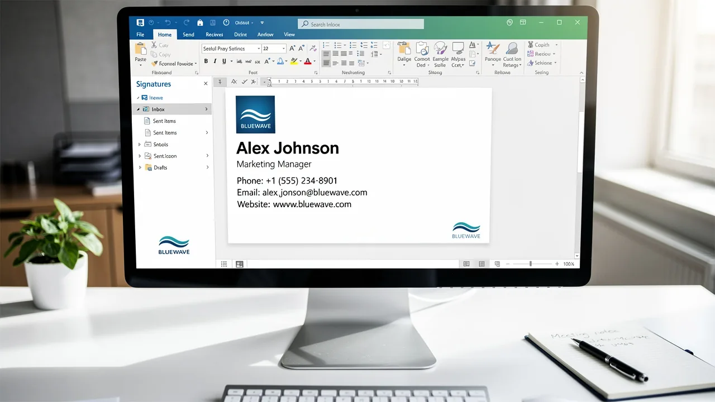Click the list view icon in status bar
Viewport: 715px width, 402px height.
pos(224,264)
